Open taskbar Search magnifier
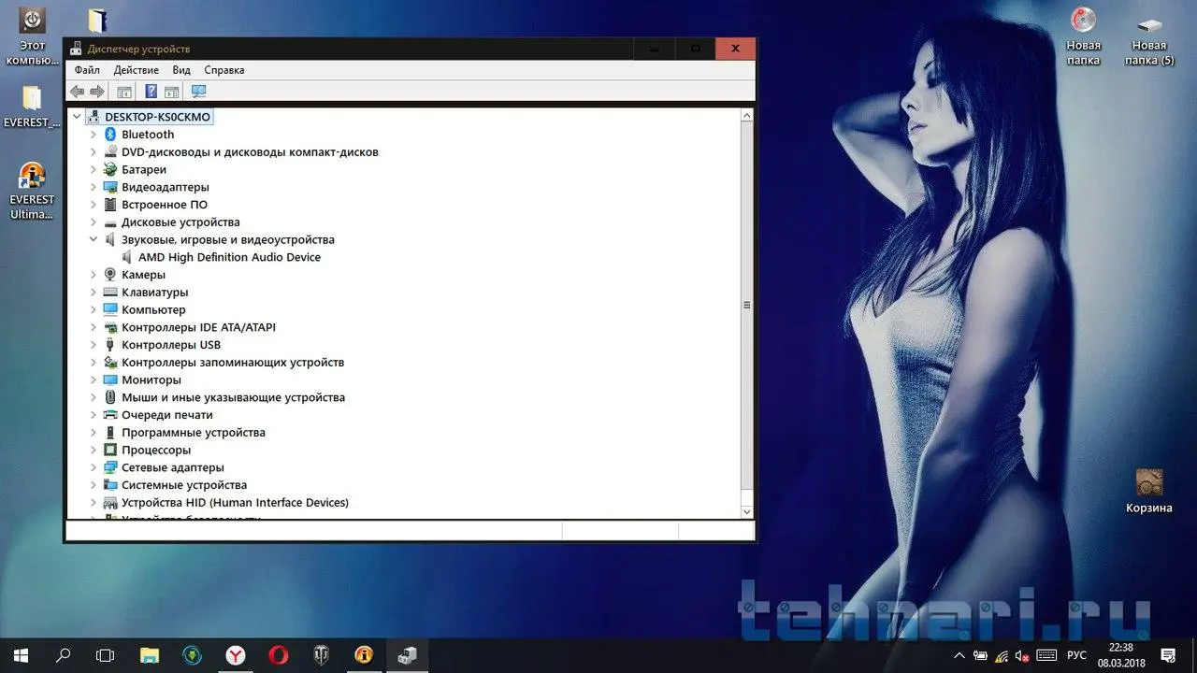This screenshot has width=1197, height=673. pyautogui.click(x=64, y=655)
